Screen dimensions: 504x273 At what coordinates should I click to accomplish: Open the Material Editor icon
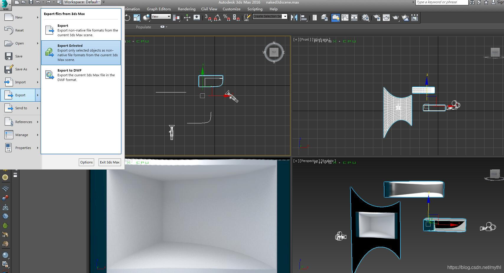coord(366,18)
